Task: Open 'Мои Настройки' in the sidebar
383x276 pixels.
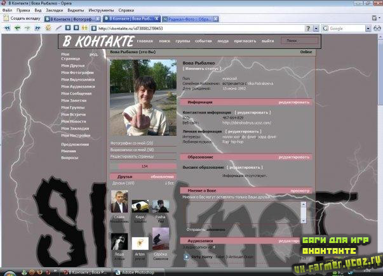Action: click(x=76, y=135)
